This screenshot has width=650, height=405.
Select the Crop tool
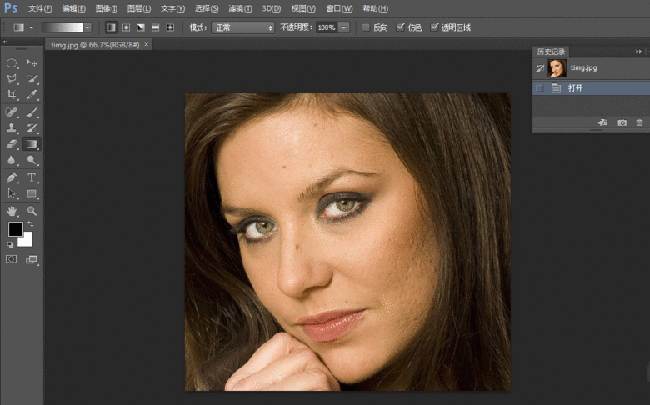(x=12, y=95)
